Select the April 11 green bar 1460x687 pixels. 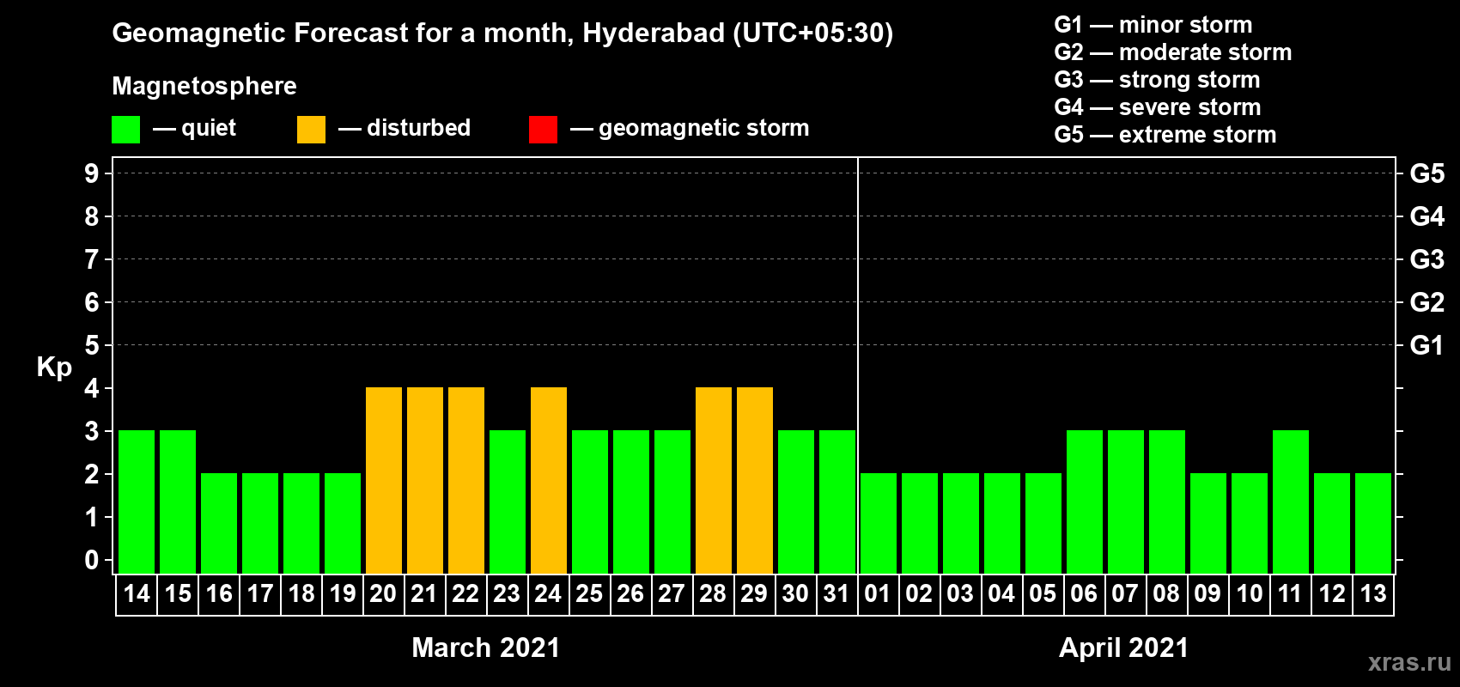tap(1291, 502)
